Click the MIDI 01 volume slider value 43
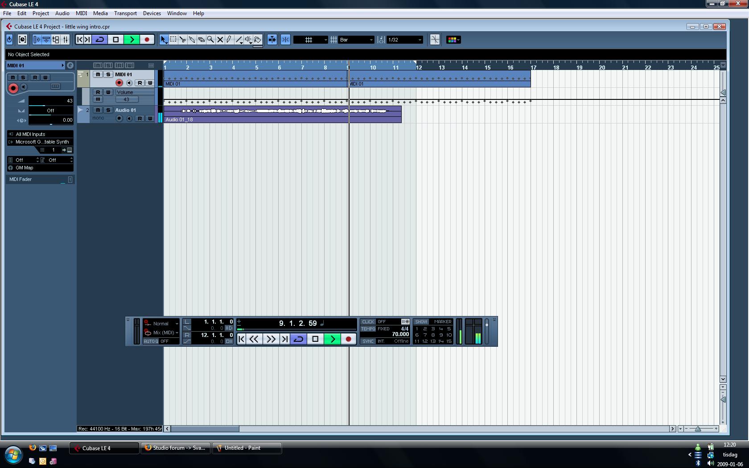Screen dimensions: 749x468 pos(51,101)
